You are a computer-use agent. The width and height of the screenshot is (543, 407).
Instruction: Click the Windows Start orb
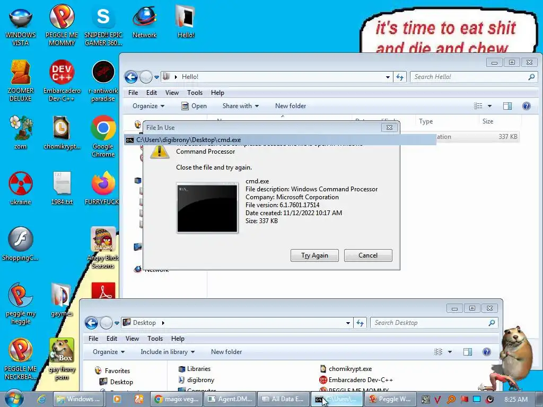[x=14, y=399]
